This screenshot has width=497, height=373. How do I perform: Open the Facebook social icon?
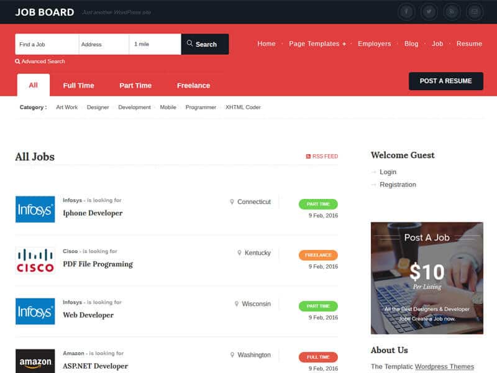[406, 12]
